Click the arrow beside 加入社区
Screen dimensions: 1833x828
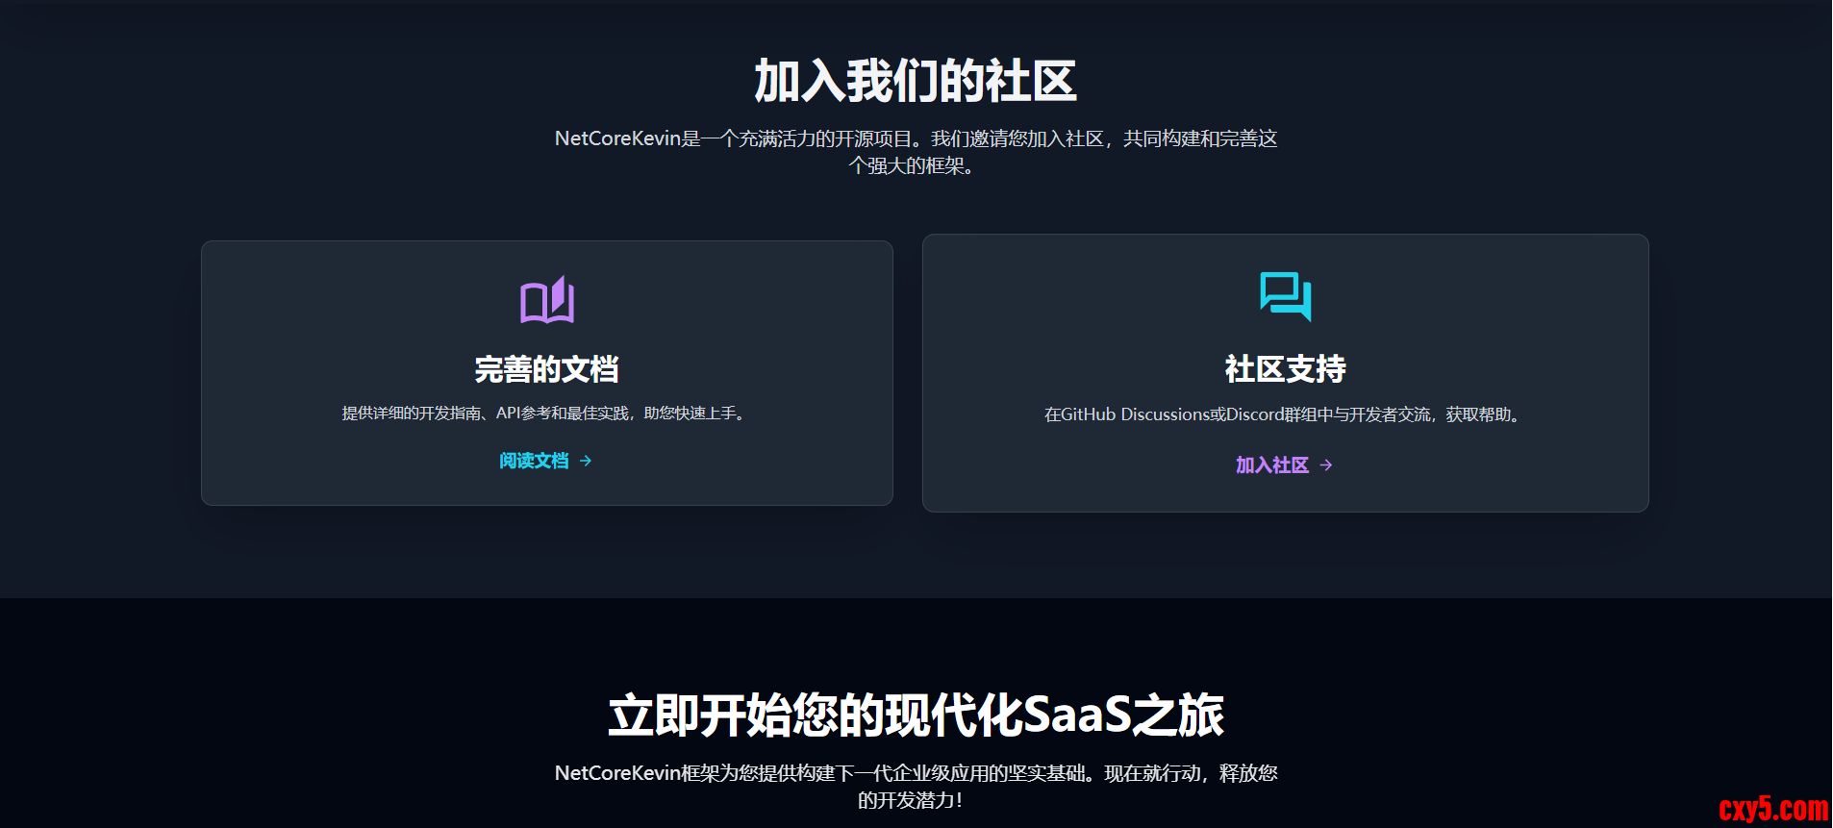coord(1326,465)
